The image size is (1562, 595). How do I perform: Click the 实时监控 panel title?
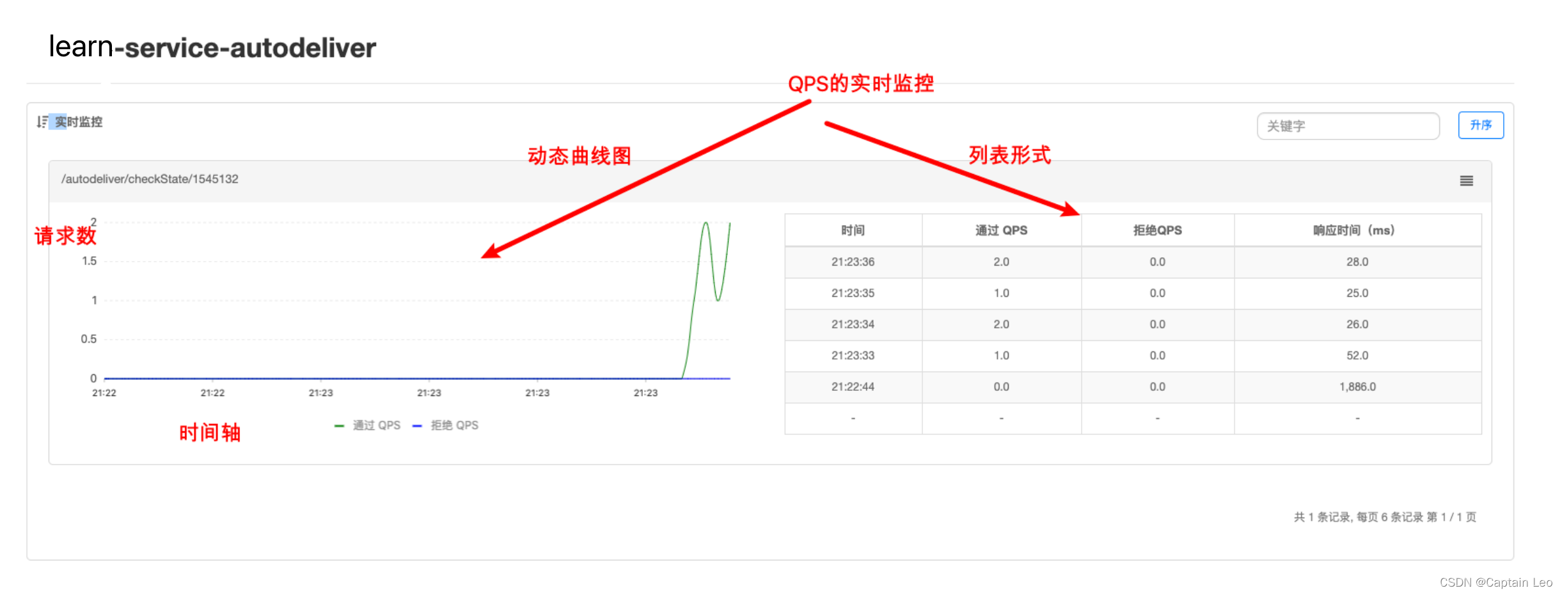coord(78,122)
